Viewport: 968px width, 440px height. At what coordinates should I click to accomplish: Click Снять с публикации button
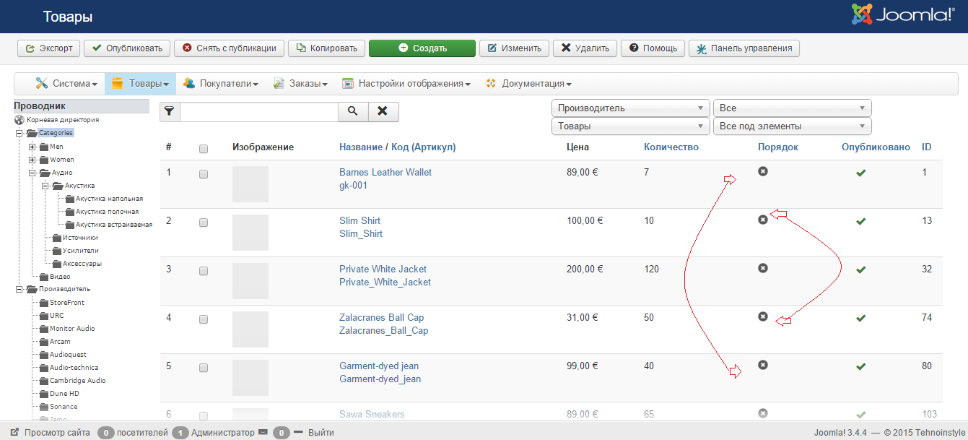click(229, 48)
